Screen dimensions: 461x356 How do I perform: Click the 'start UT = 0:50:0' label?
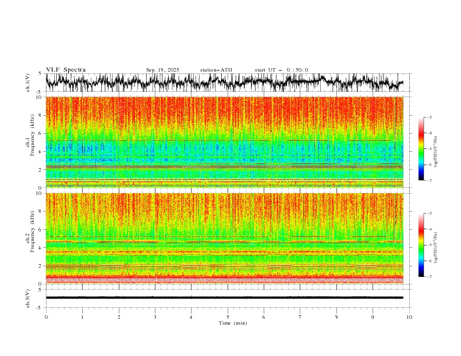click(x=281, y=70)
